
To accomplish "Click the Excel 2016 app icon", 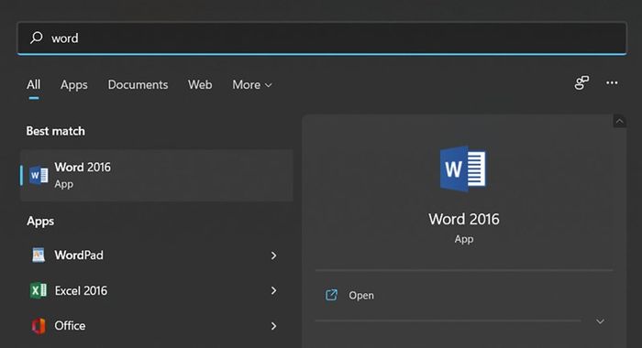I will pyautogui.click(x=39, y=290).
